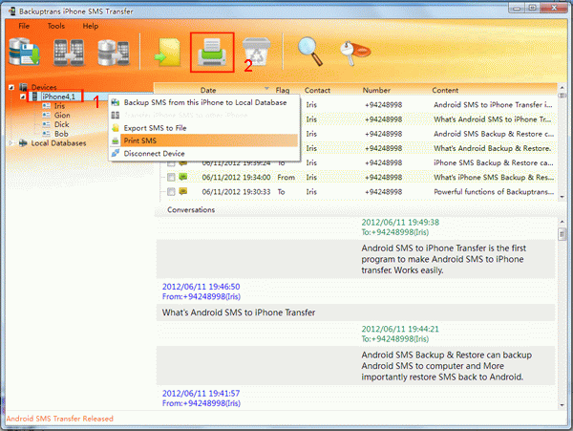This screenshot has height=431, width=573.
Task: Click the Conversations panel scrollbar thumb
Action: tap(562, 234)
